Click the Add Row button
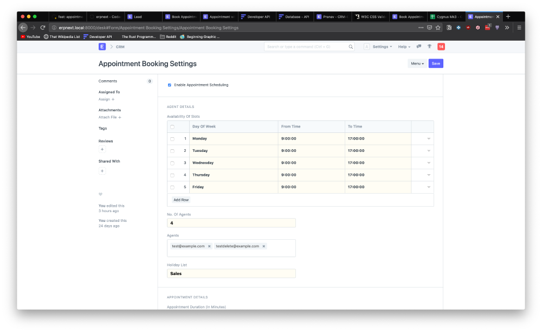Viewport: 542px width, 332px height. click(181, 200)
